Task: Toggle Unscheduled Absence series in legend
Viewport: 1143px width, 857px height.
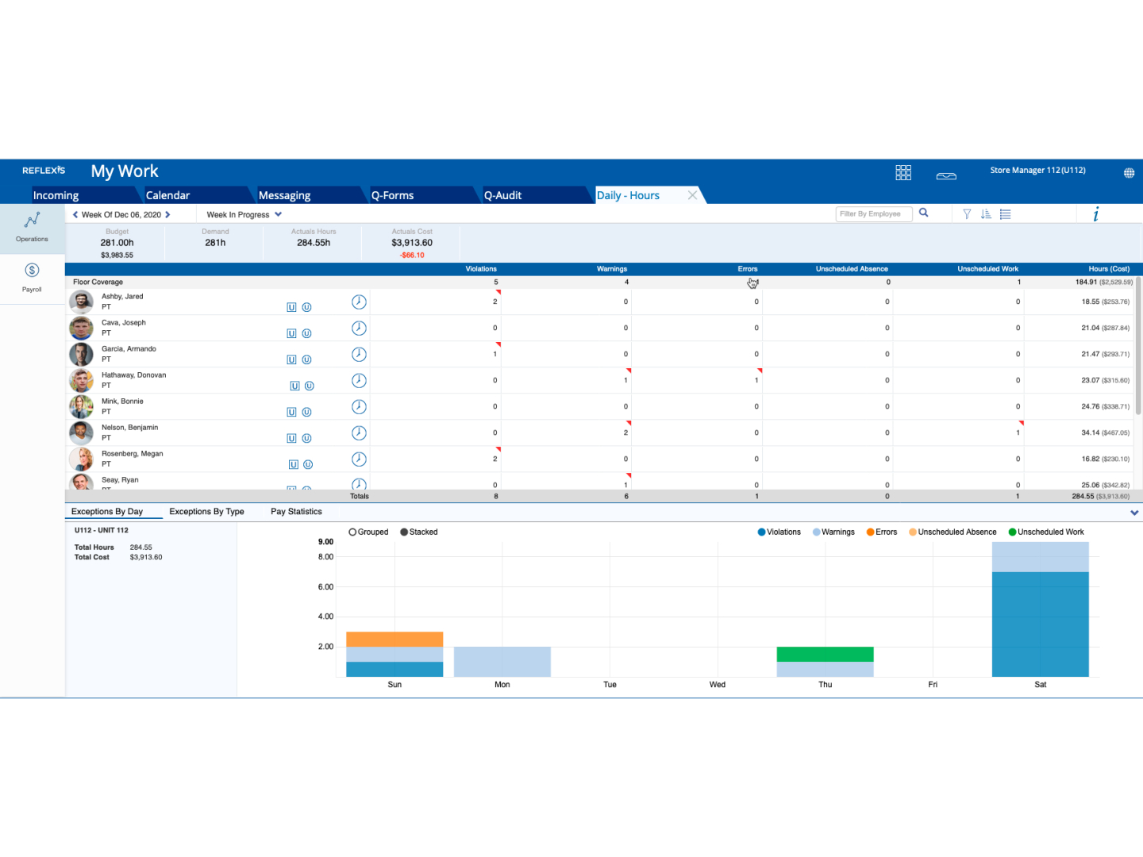Action: pyautogui.click(x=952, y=532)
